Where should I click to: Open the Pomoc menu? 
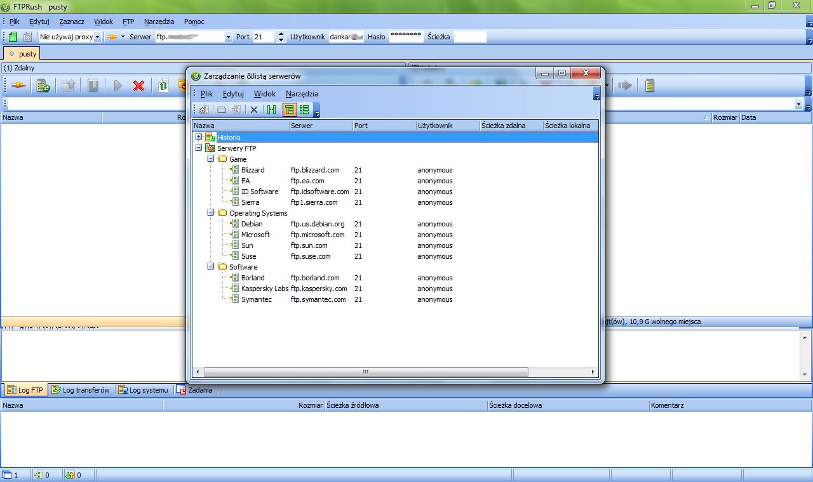click(194, 22)
